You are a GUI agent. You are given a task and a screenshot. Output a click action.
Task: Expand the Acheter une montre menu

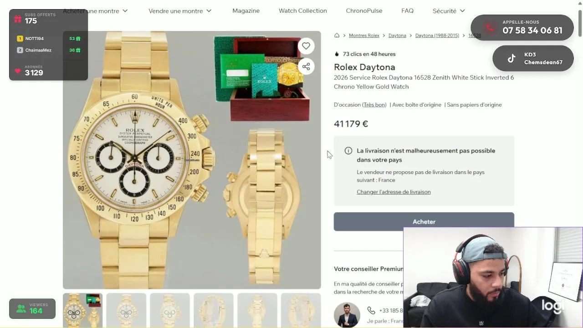pos(95,11)
